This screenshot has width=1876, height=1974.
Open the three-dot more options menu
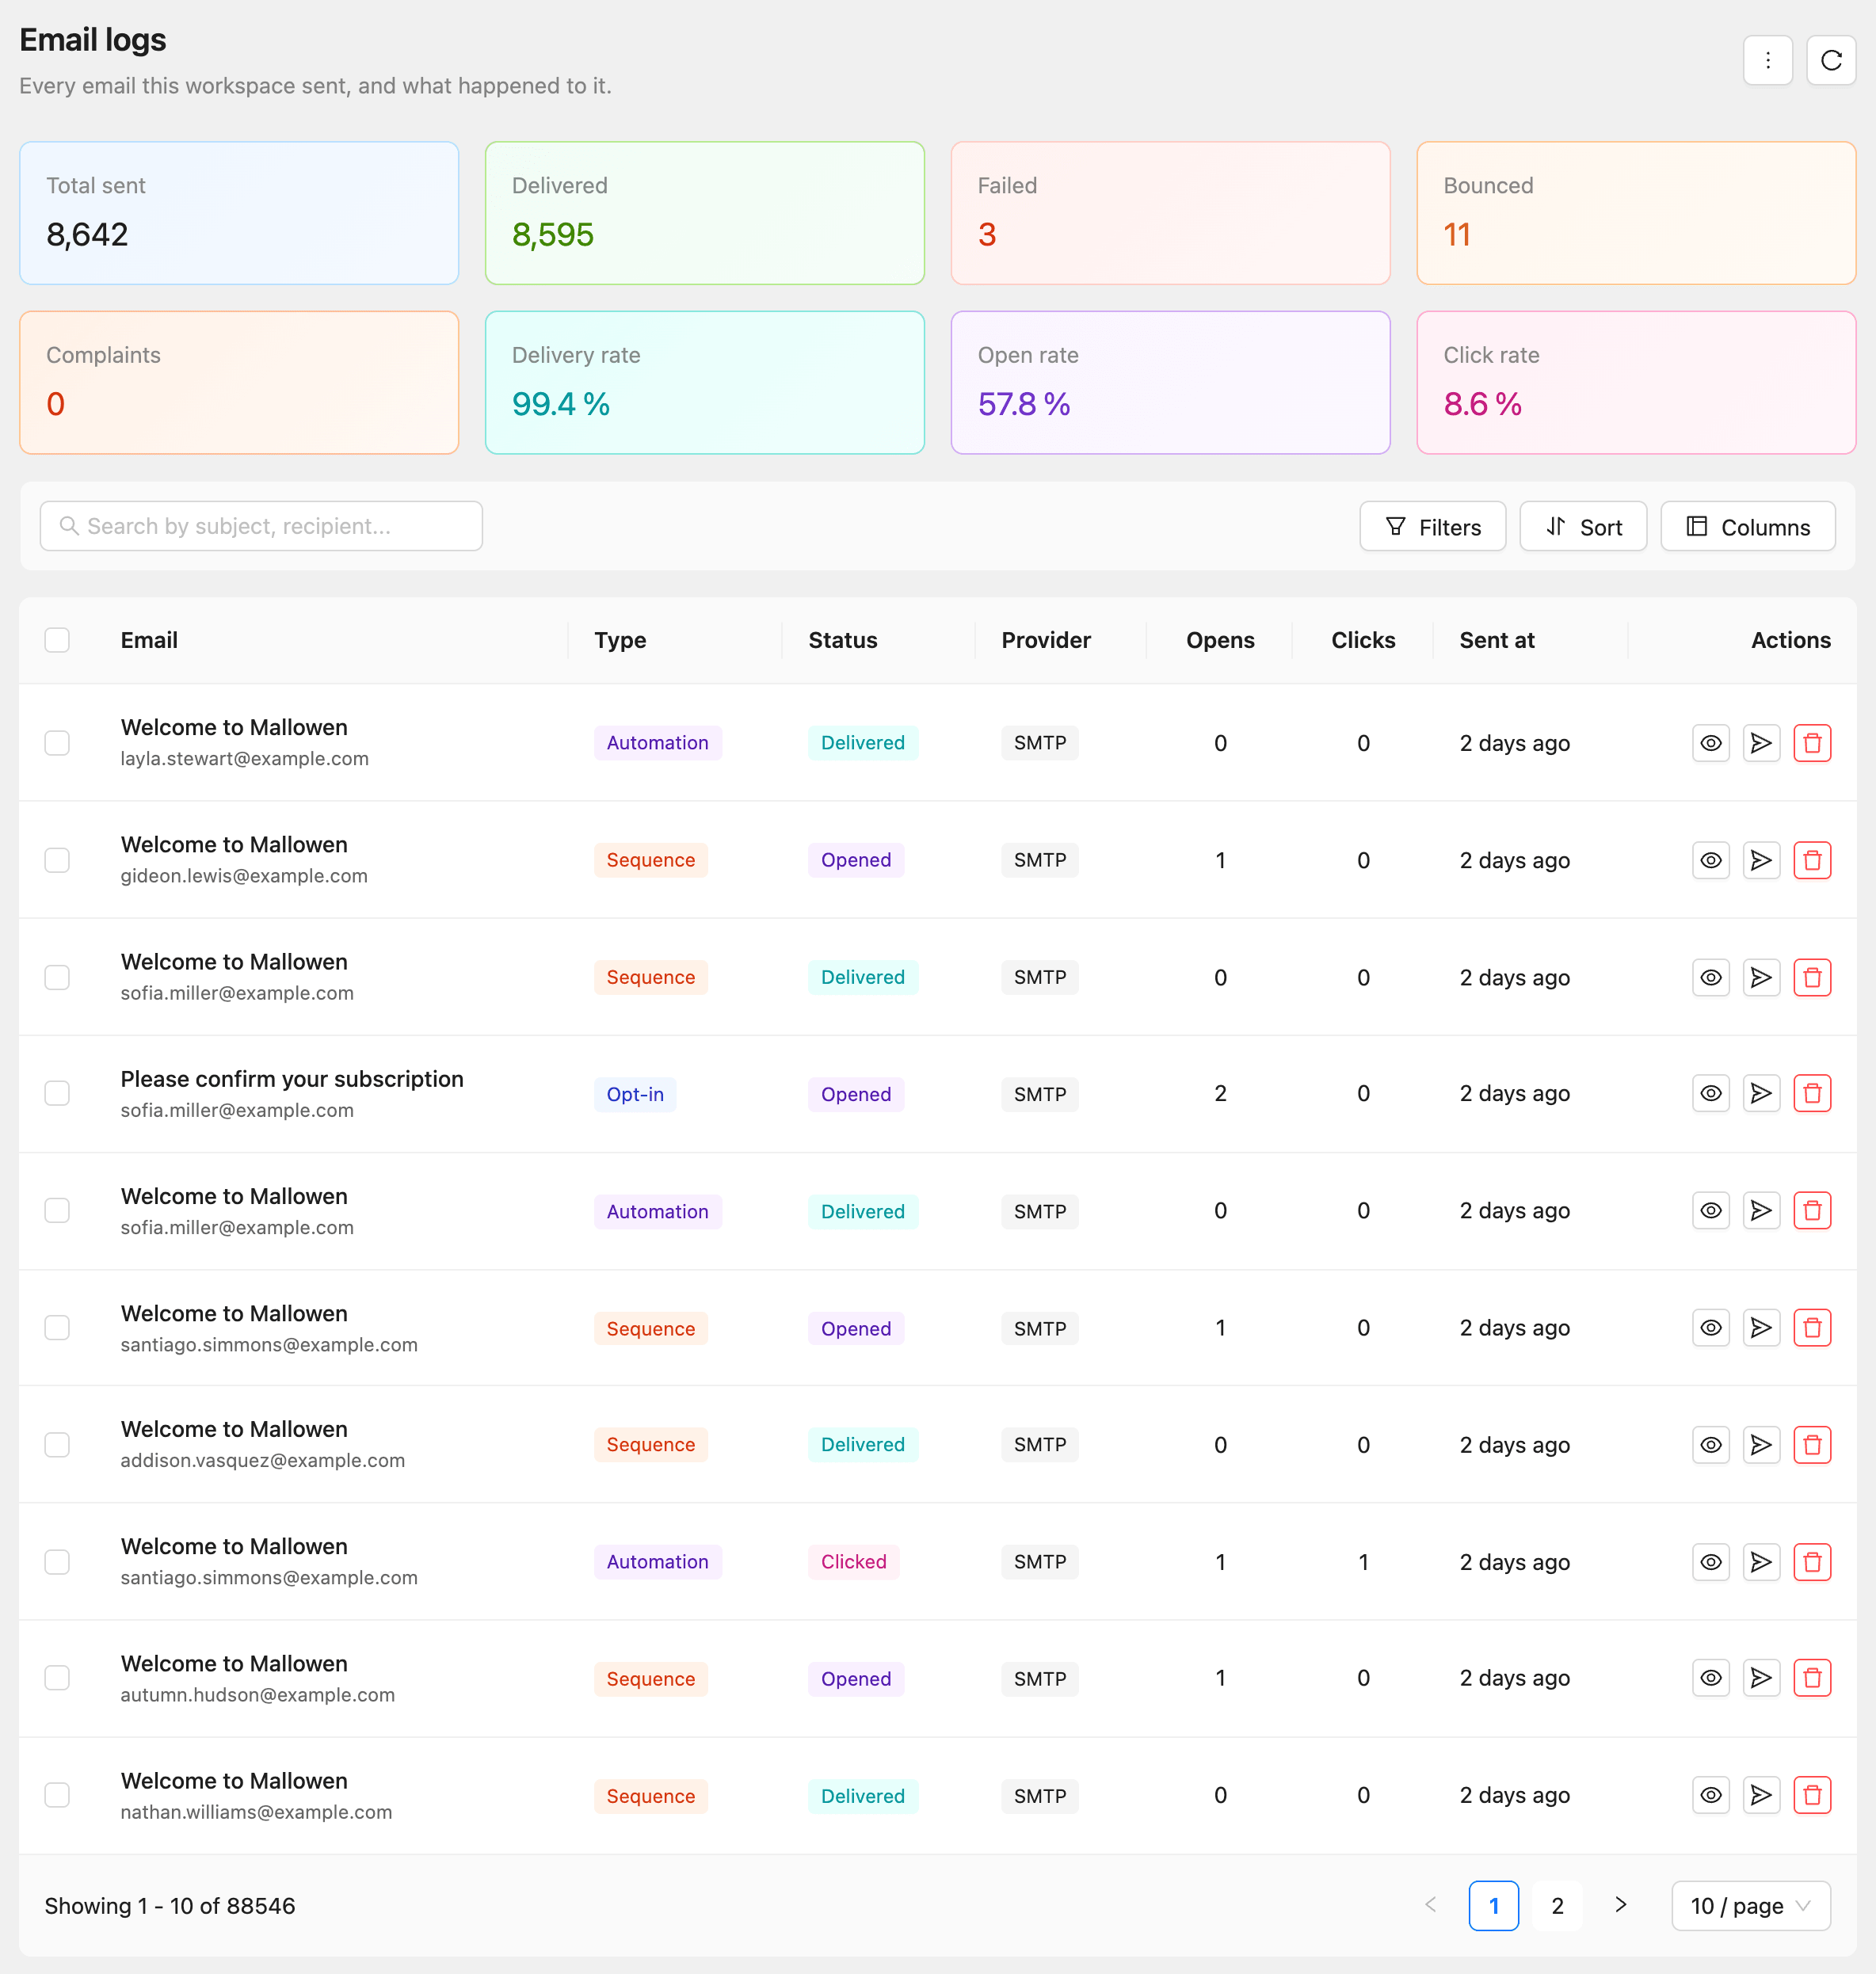(x=1767, y=60)
